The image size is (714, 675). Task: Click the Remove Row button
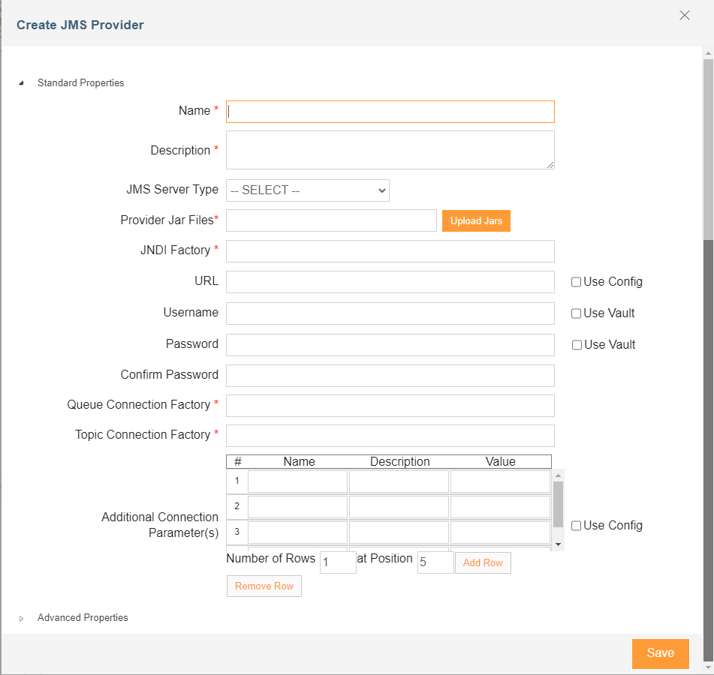tap(264, 586)
